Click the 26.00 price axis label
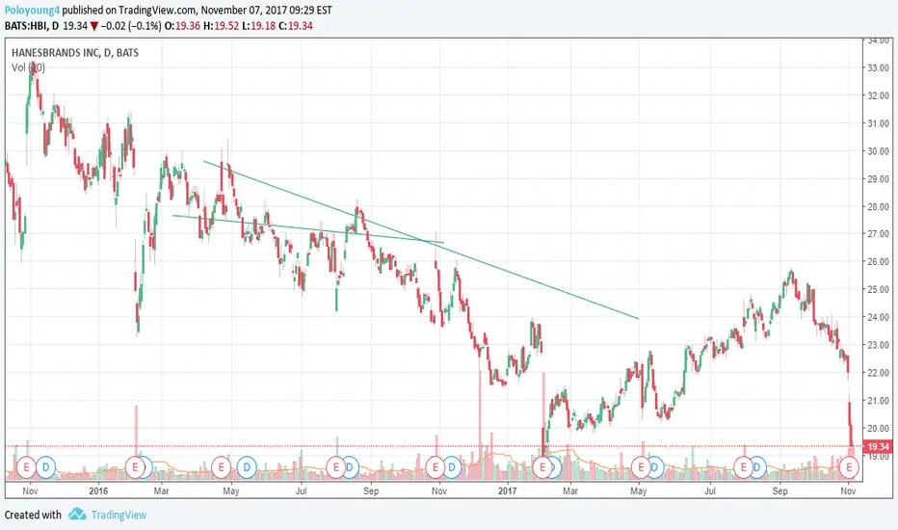 878,262
